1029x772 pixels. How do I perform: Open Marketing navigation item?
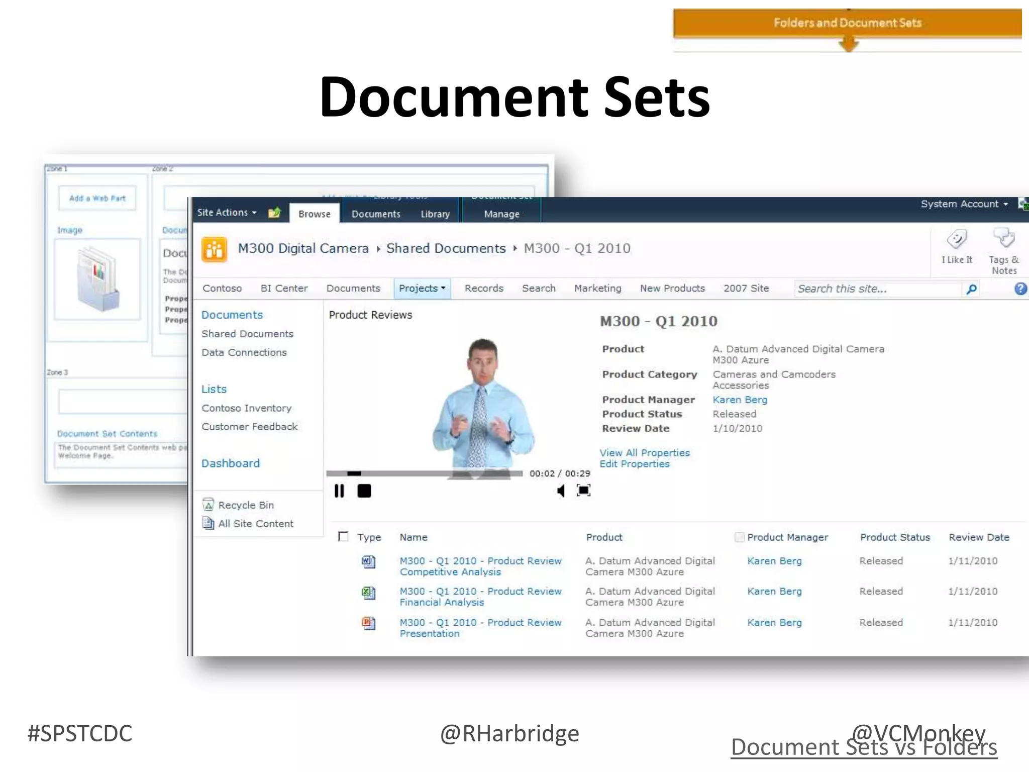(x=597, y=288)
